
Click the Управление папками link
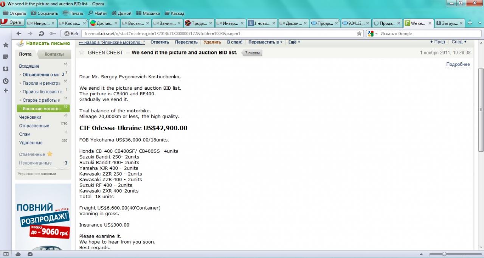[x=37, y=174]
